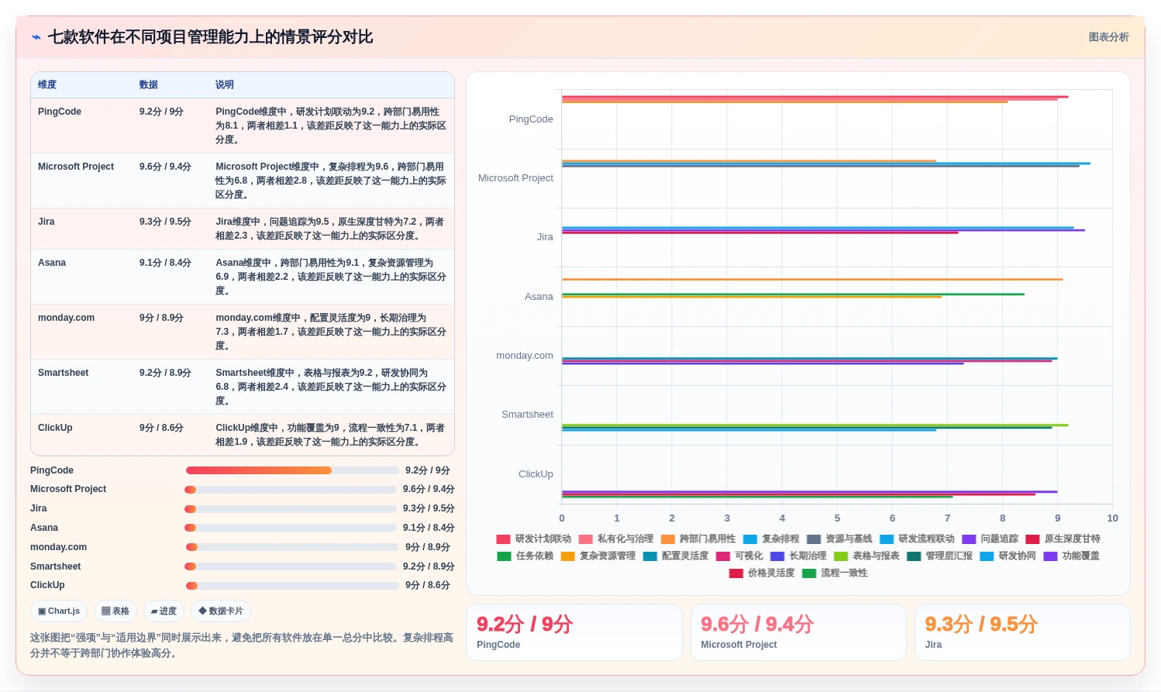Open the 9.2分 / 9分 PingCode score card

[x=574, y=632]
